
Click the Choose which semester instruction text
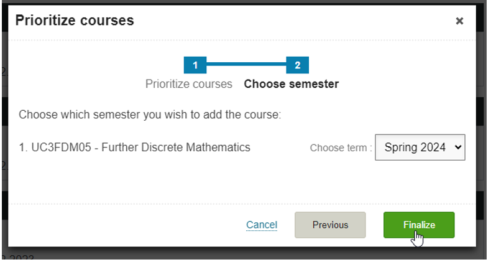tap(150, 115)
